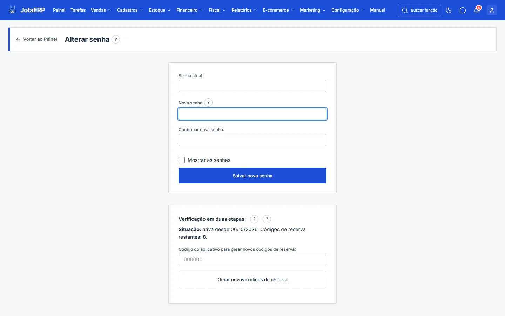Toggle dark mode moon icon
The height and width of the screenshot is (316, 505).
click(x=449, y=10)
